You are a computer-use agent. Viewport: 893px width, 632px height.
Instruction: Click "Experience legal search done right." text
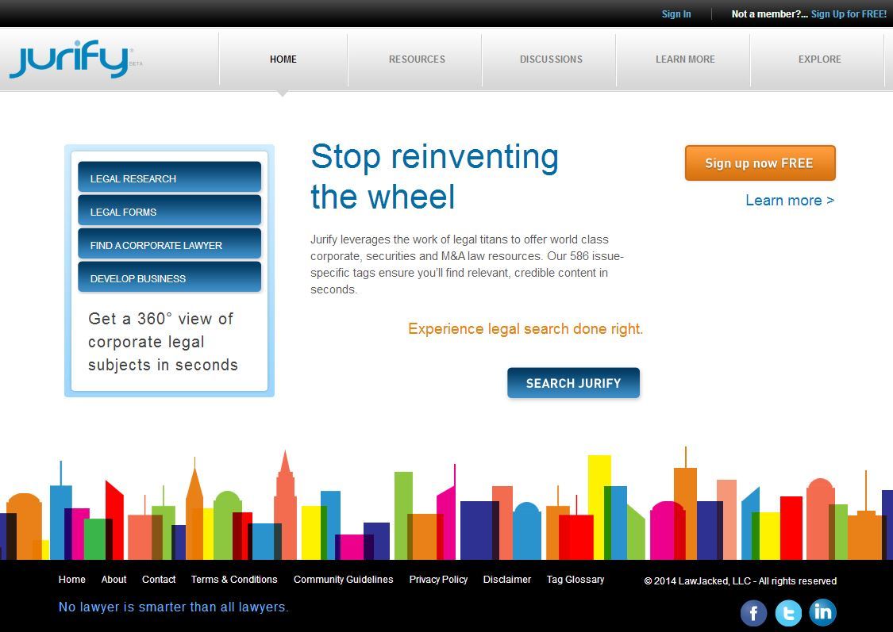tap(525, 329)
